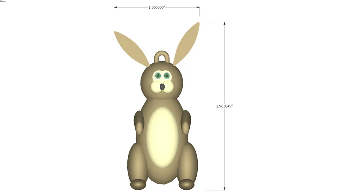
Task: Select the 1.000000" width dimension text
Action: [157, 8]
